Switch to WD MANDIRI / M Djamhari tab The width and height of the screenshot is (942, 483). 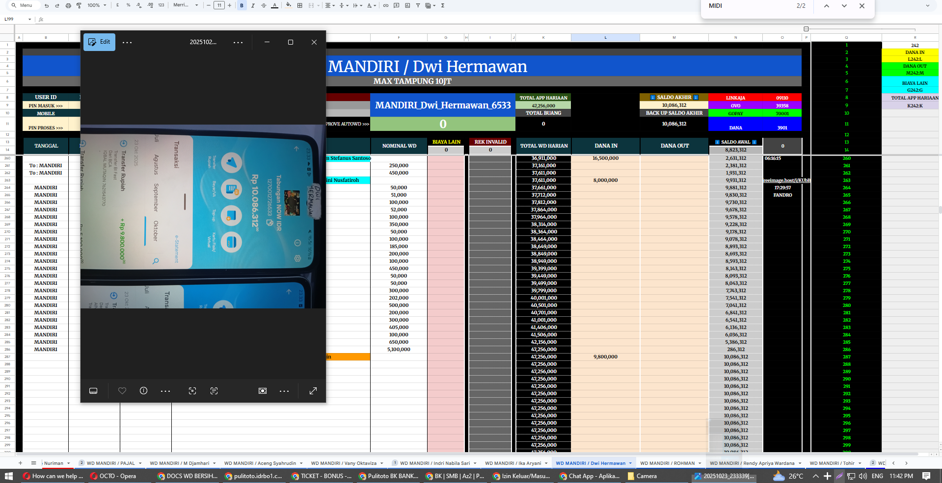click(x=182, y=463)
